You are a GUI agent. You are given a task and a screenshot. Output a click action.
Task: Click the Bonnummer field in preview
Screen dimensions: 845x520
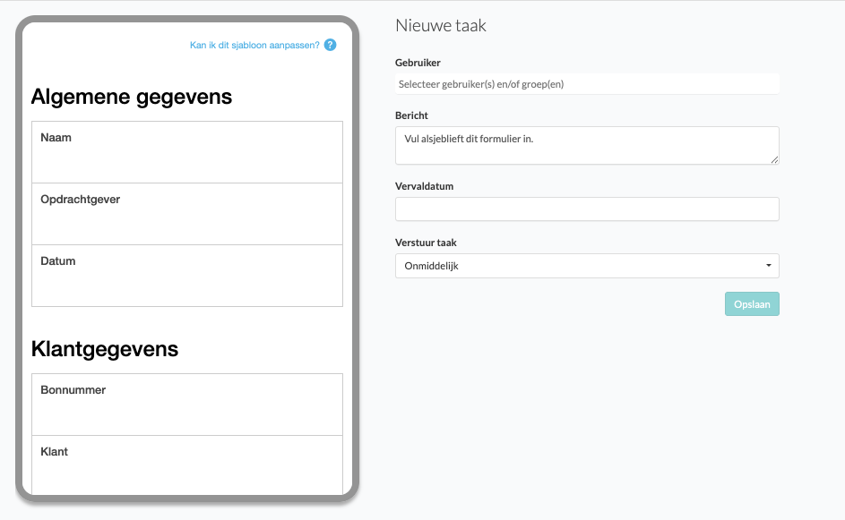coord(187,405)
